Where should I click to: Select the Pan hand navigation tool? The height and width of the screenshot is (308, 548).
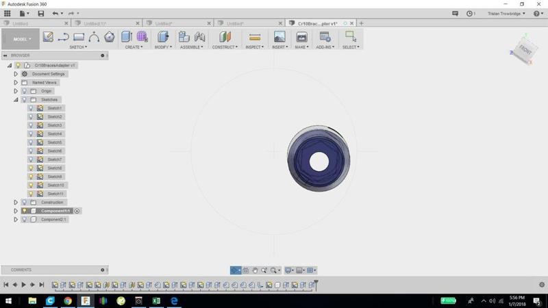[x=255, y=270]
